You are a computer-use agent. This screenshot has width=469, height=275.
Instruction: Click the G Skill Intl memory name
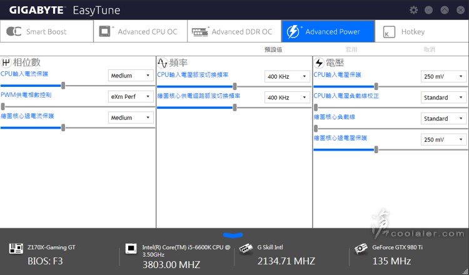270,247
